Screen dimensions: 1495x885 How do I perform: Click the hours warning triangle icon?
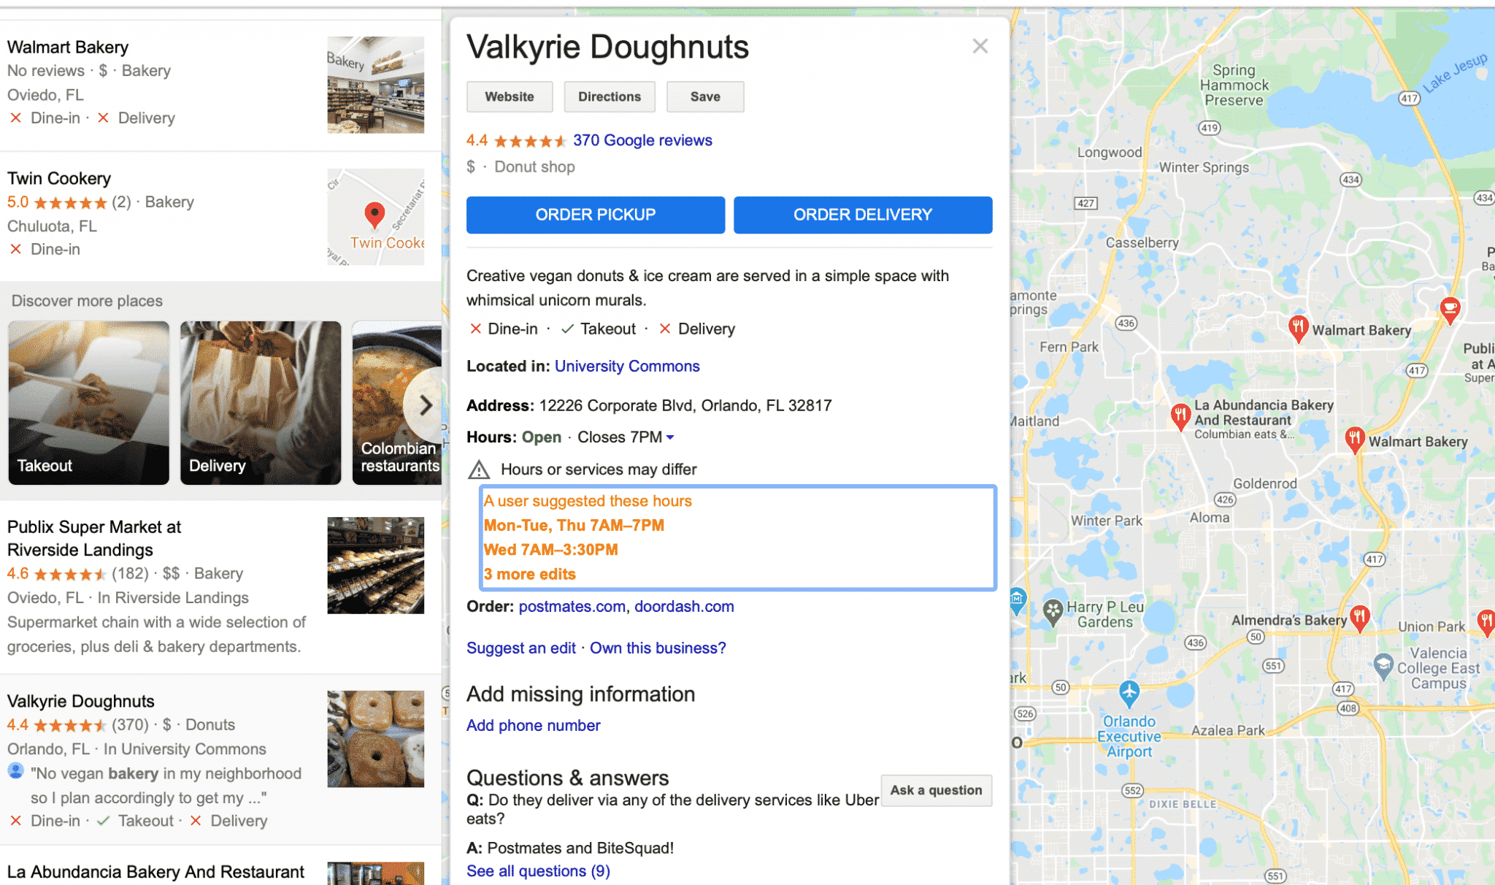(x=478, y=470)
